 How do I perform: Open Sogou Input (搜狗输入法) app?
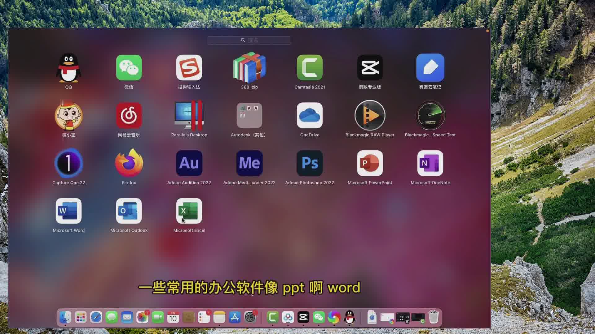[x=189, y=68]
